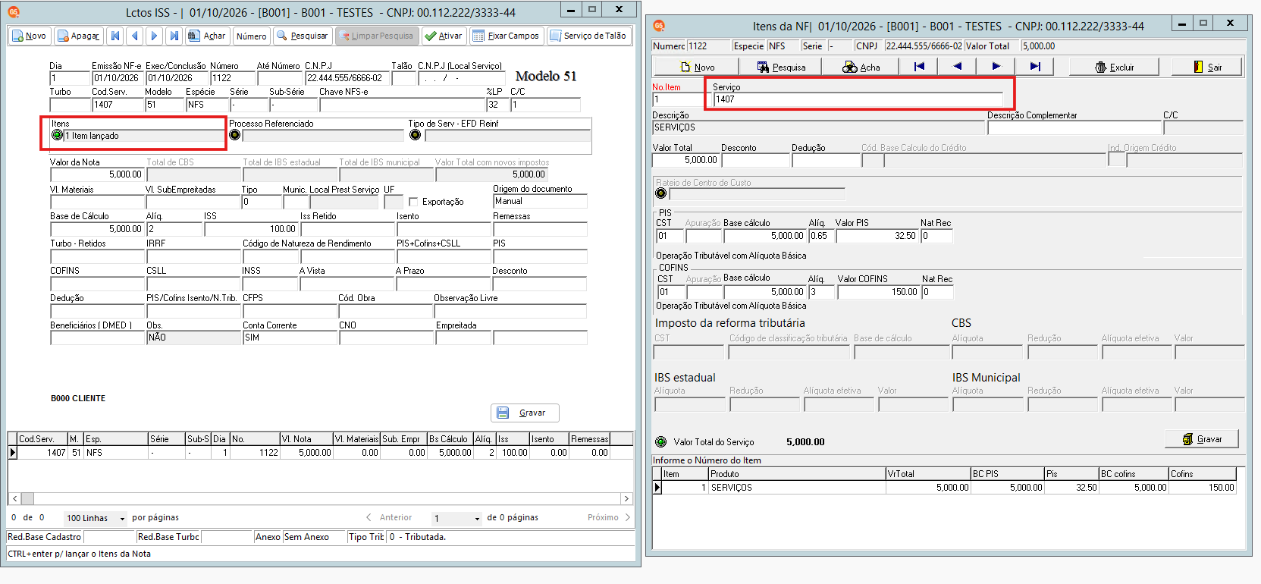Screen dimensions: 1261x584
Task: Click Alíq. field in Lctos ISS
Action: tap(174, 228)
